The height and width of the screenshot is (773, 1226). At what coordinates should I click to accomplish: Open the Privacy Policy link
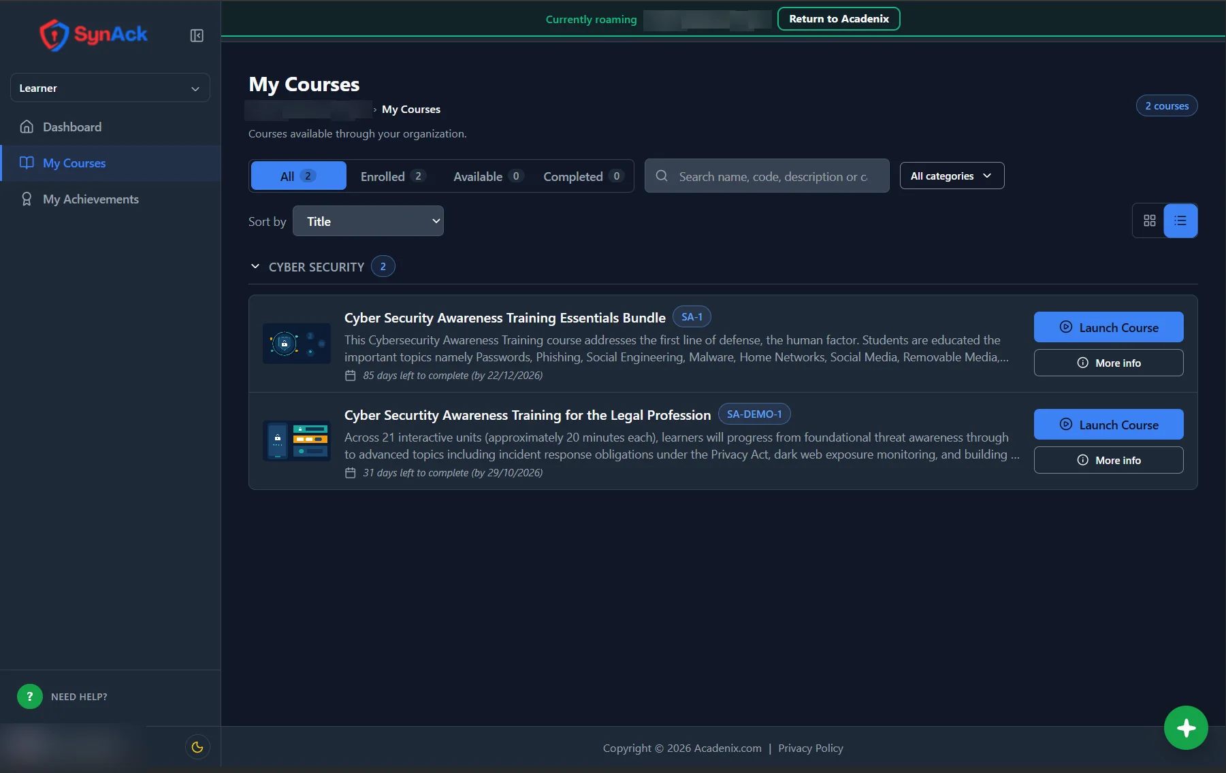(x=810, y=749)
